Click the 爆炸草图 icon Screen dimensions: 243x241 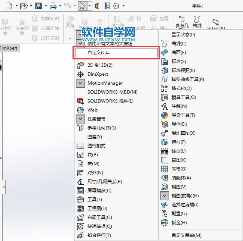(164, 133)
